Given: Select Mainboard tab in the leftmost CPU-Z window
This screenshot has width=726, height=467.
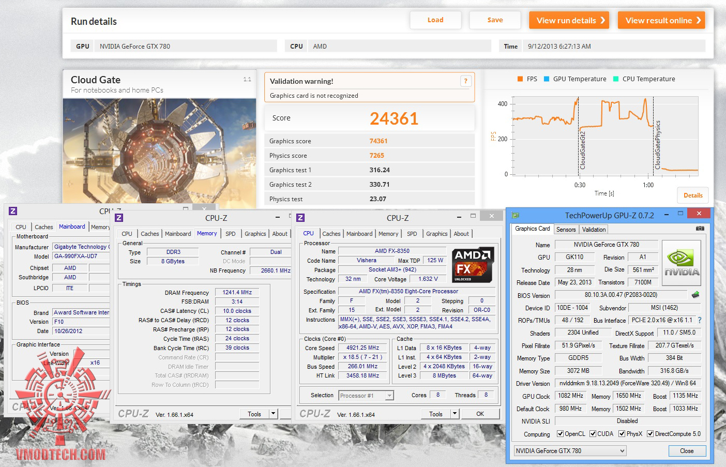Looking at the screenshot, I should click(72, 227).
